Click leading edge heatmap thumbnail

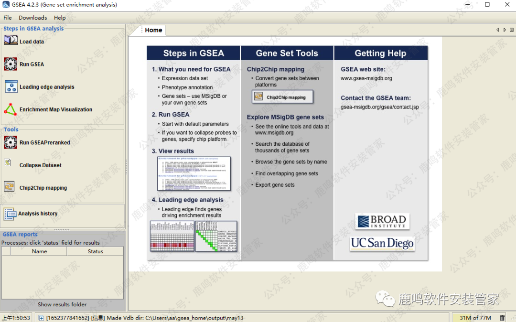pyautogui.click(x=172, y=236)
